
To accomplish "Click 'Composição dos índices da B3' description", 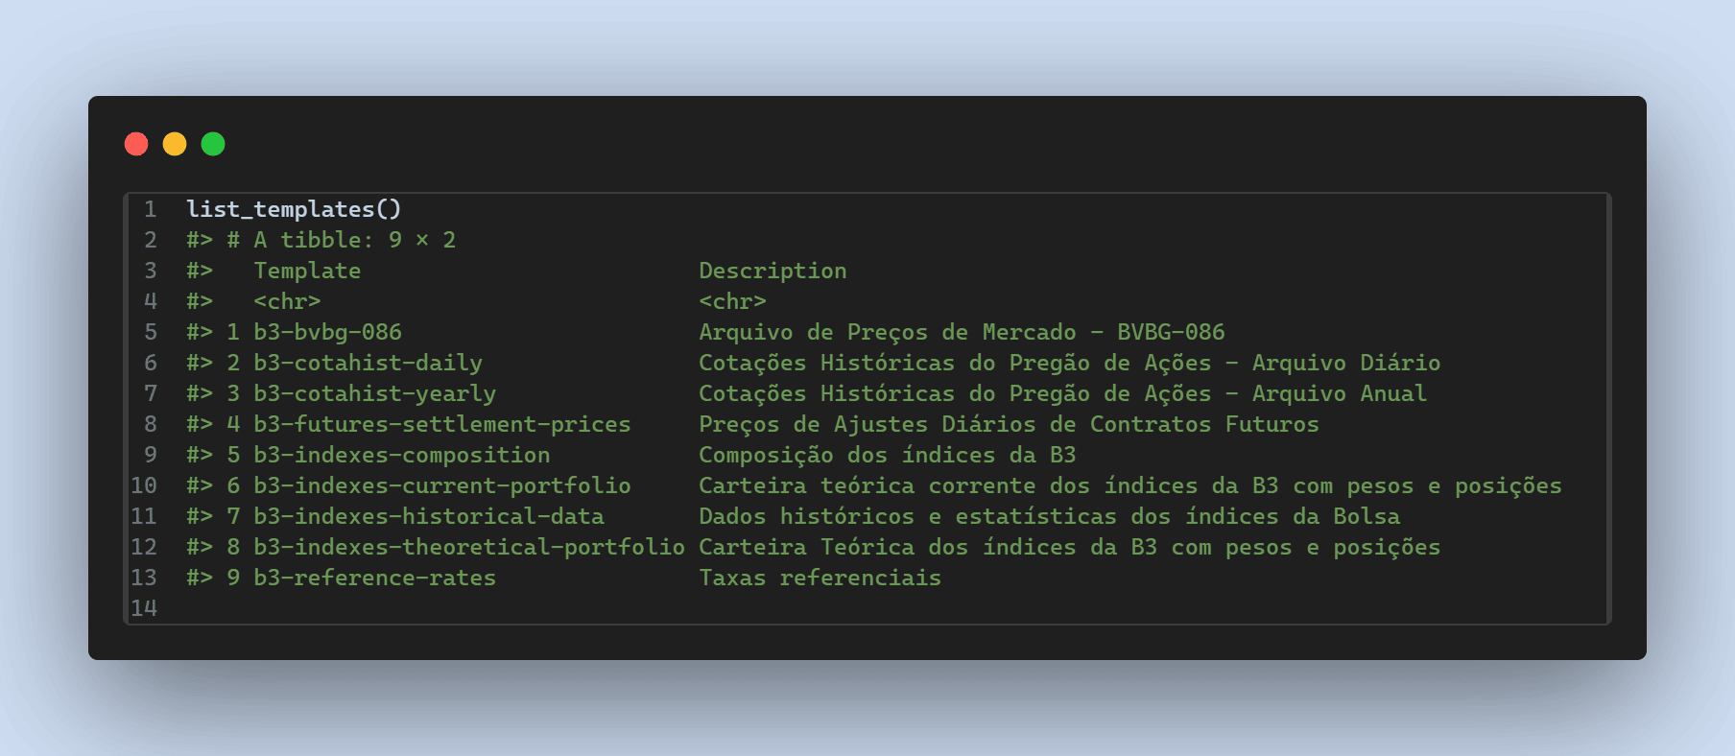I will [887, 455].
